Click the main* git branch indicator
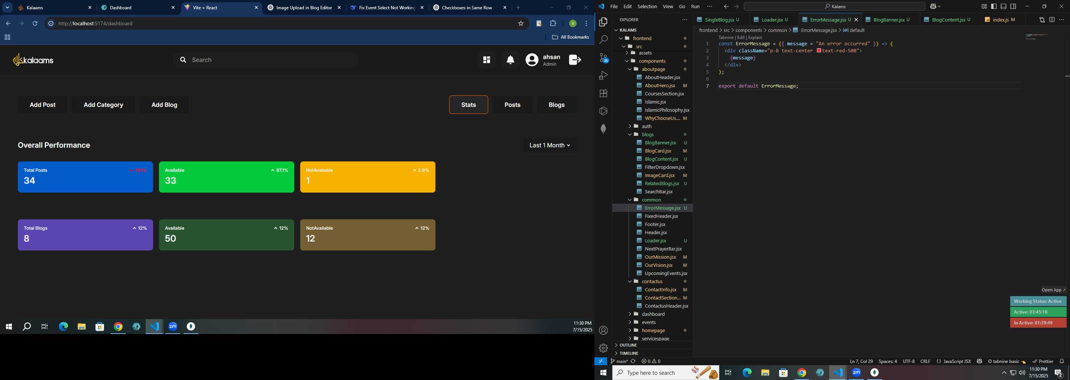 (x=619, y=361)
